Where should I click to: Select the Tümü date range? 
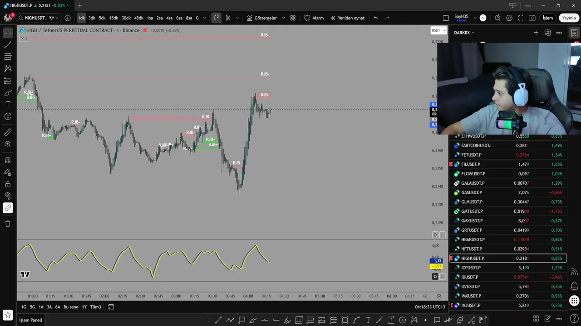(95, 307)
